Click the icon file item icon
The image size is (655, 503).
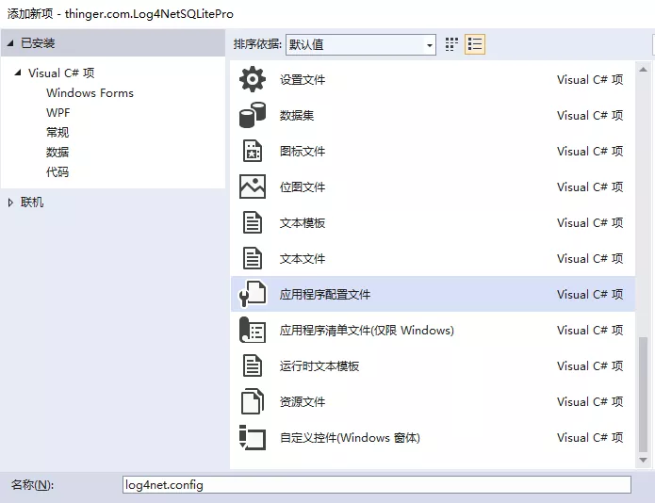(253, 152)
